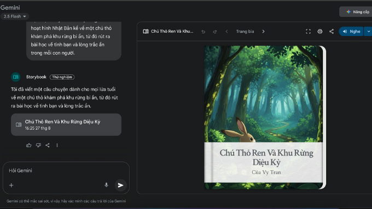
Task: Click the Storybook avatar icon
Action: point(16,77)
